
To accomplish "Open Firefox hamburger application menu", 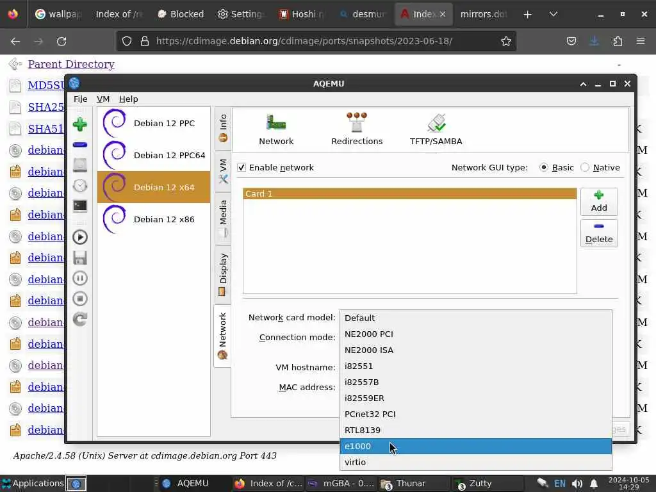I will [641, 41].
